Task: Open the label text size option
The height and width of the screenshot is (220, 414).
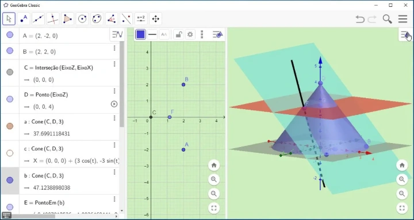Action: 164,34
